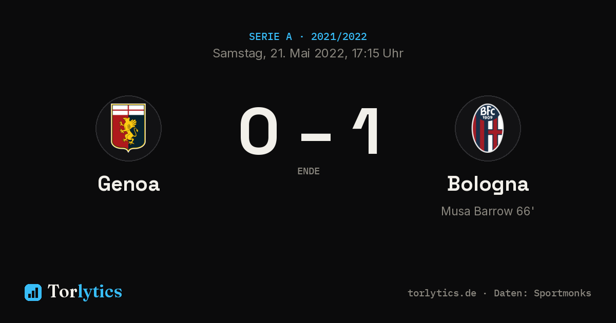Click the blue "lytics" part of the wordmark
The image size is (616, 323).
(x=100, y=292)
